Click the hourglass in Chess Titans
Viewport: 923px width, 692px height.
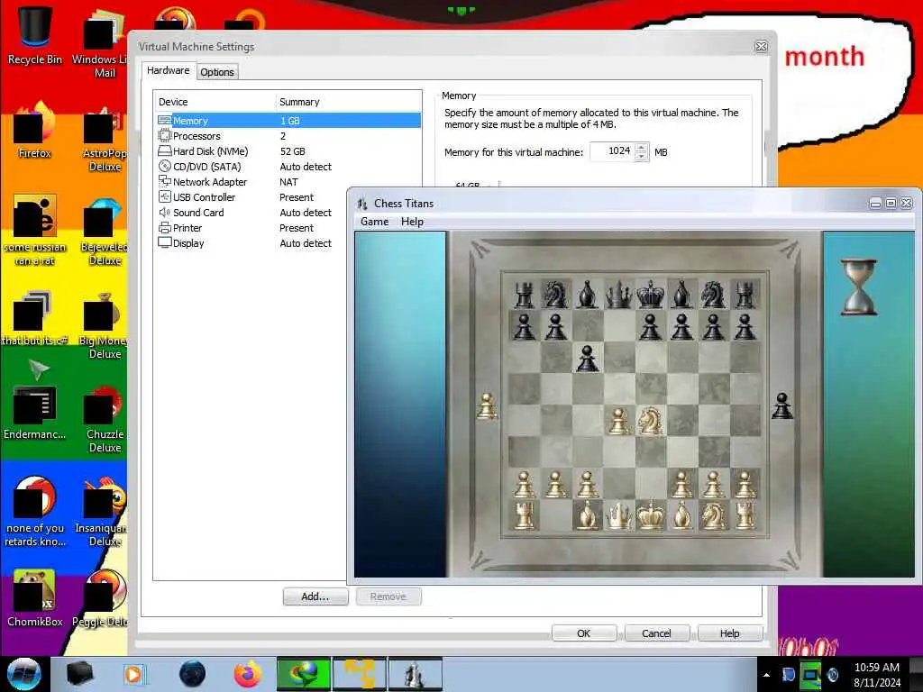pyautogui.click(x=859, y=287)
